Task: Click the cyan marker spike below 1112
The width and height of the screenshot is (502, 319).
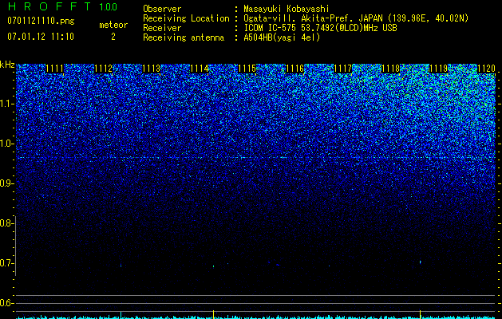Action: click(121, 314)
